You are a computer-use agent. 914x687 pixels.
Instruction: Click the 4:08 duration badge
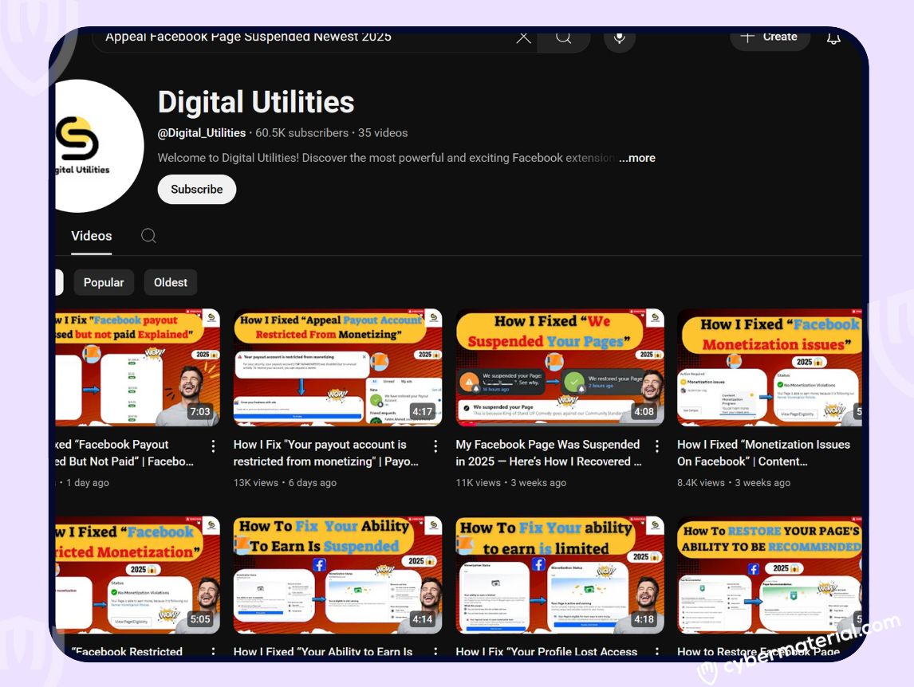click(x=644, y=411)
